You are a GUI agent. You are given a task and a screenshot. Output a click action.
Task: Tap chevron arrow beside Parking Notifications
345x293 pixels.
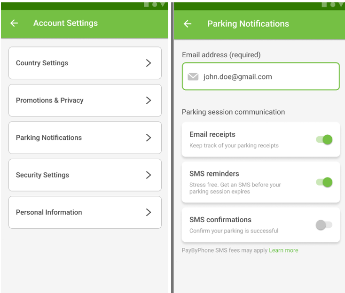click(x=149, y=138)
